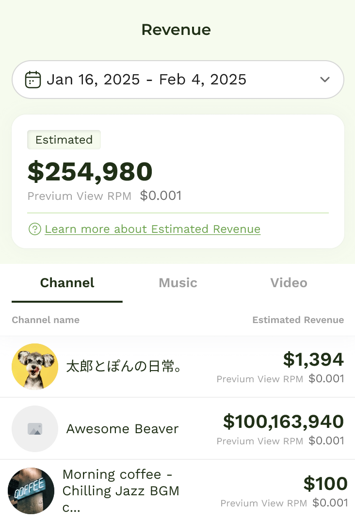Click the $100,163,940 revenue for Awesome Beaver
The height and width of the screenshot is (520, 355).
pos(283,422)
